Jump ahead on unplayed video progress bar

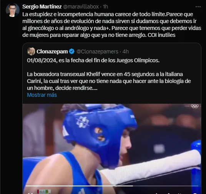166,186
